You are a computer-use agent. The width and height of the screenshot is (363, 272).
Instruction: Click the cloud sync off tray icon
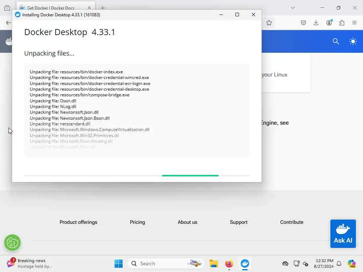(285, 263)
